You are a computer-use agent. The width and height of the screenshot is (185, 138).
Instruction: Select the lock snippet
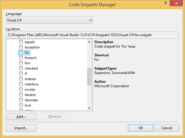(28, 105)
